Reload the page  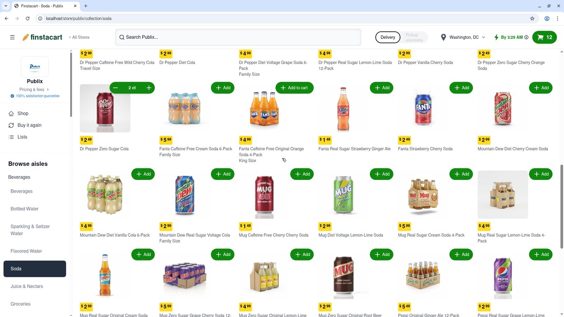click(28, 19)
